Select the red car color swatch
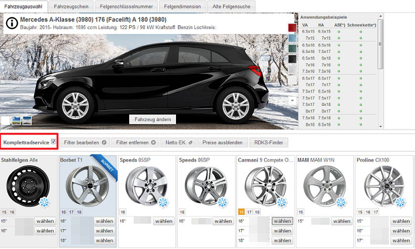Viewport: 415px width, 249px height. (292, 28)
